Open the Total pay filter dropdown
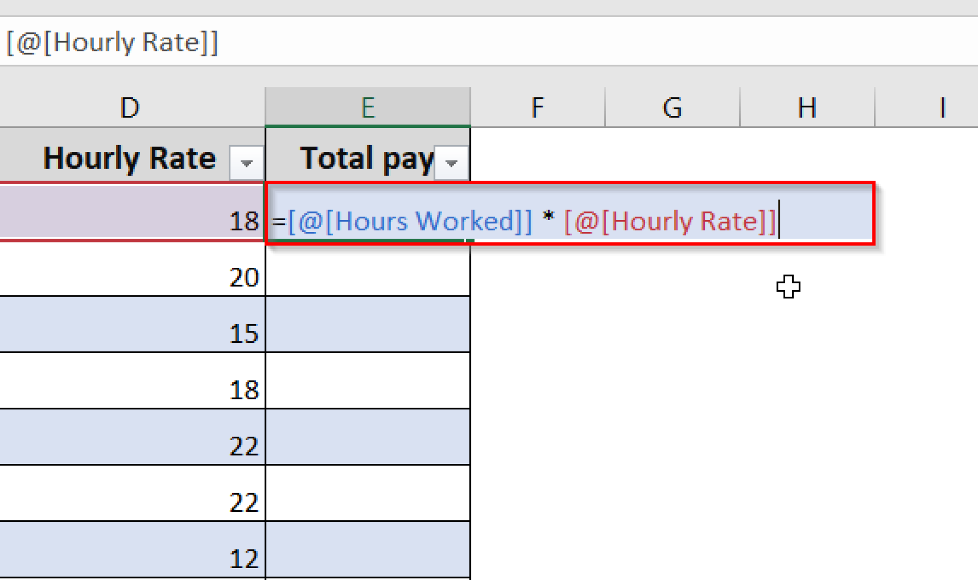Viewport: 978px width, 580px height. coord(451,163)
